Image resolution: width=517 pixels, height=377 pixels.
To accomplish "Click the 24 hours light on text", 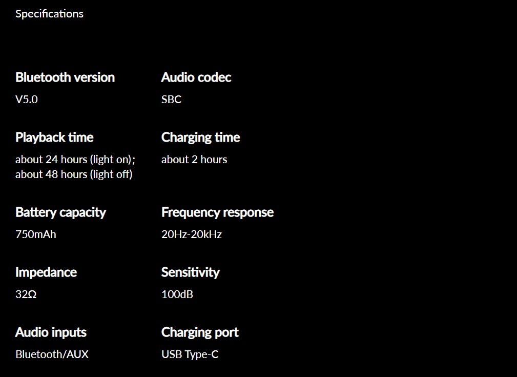I will [x=75, y=160].
